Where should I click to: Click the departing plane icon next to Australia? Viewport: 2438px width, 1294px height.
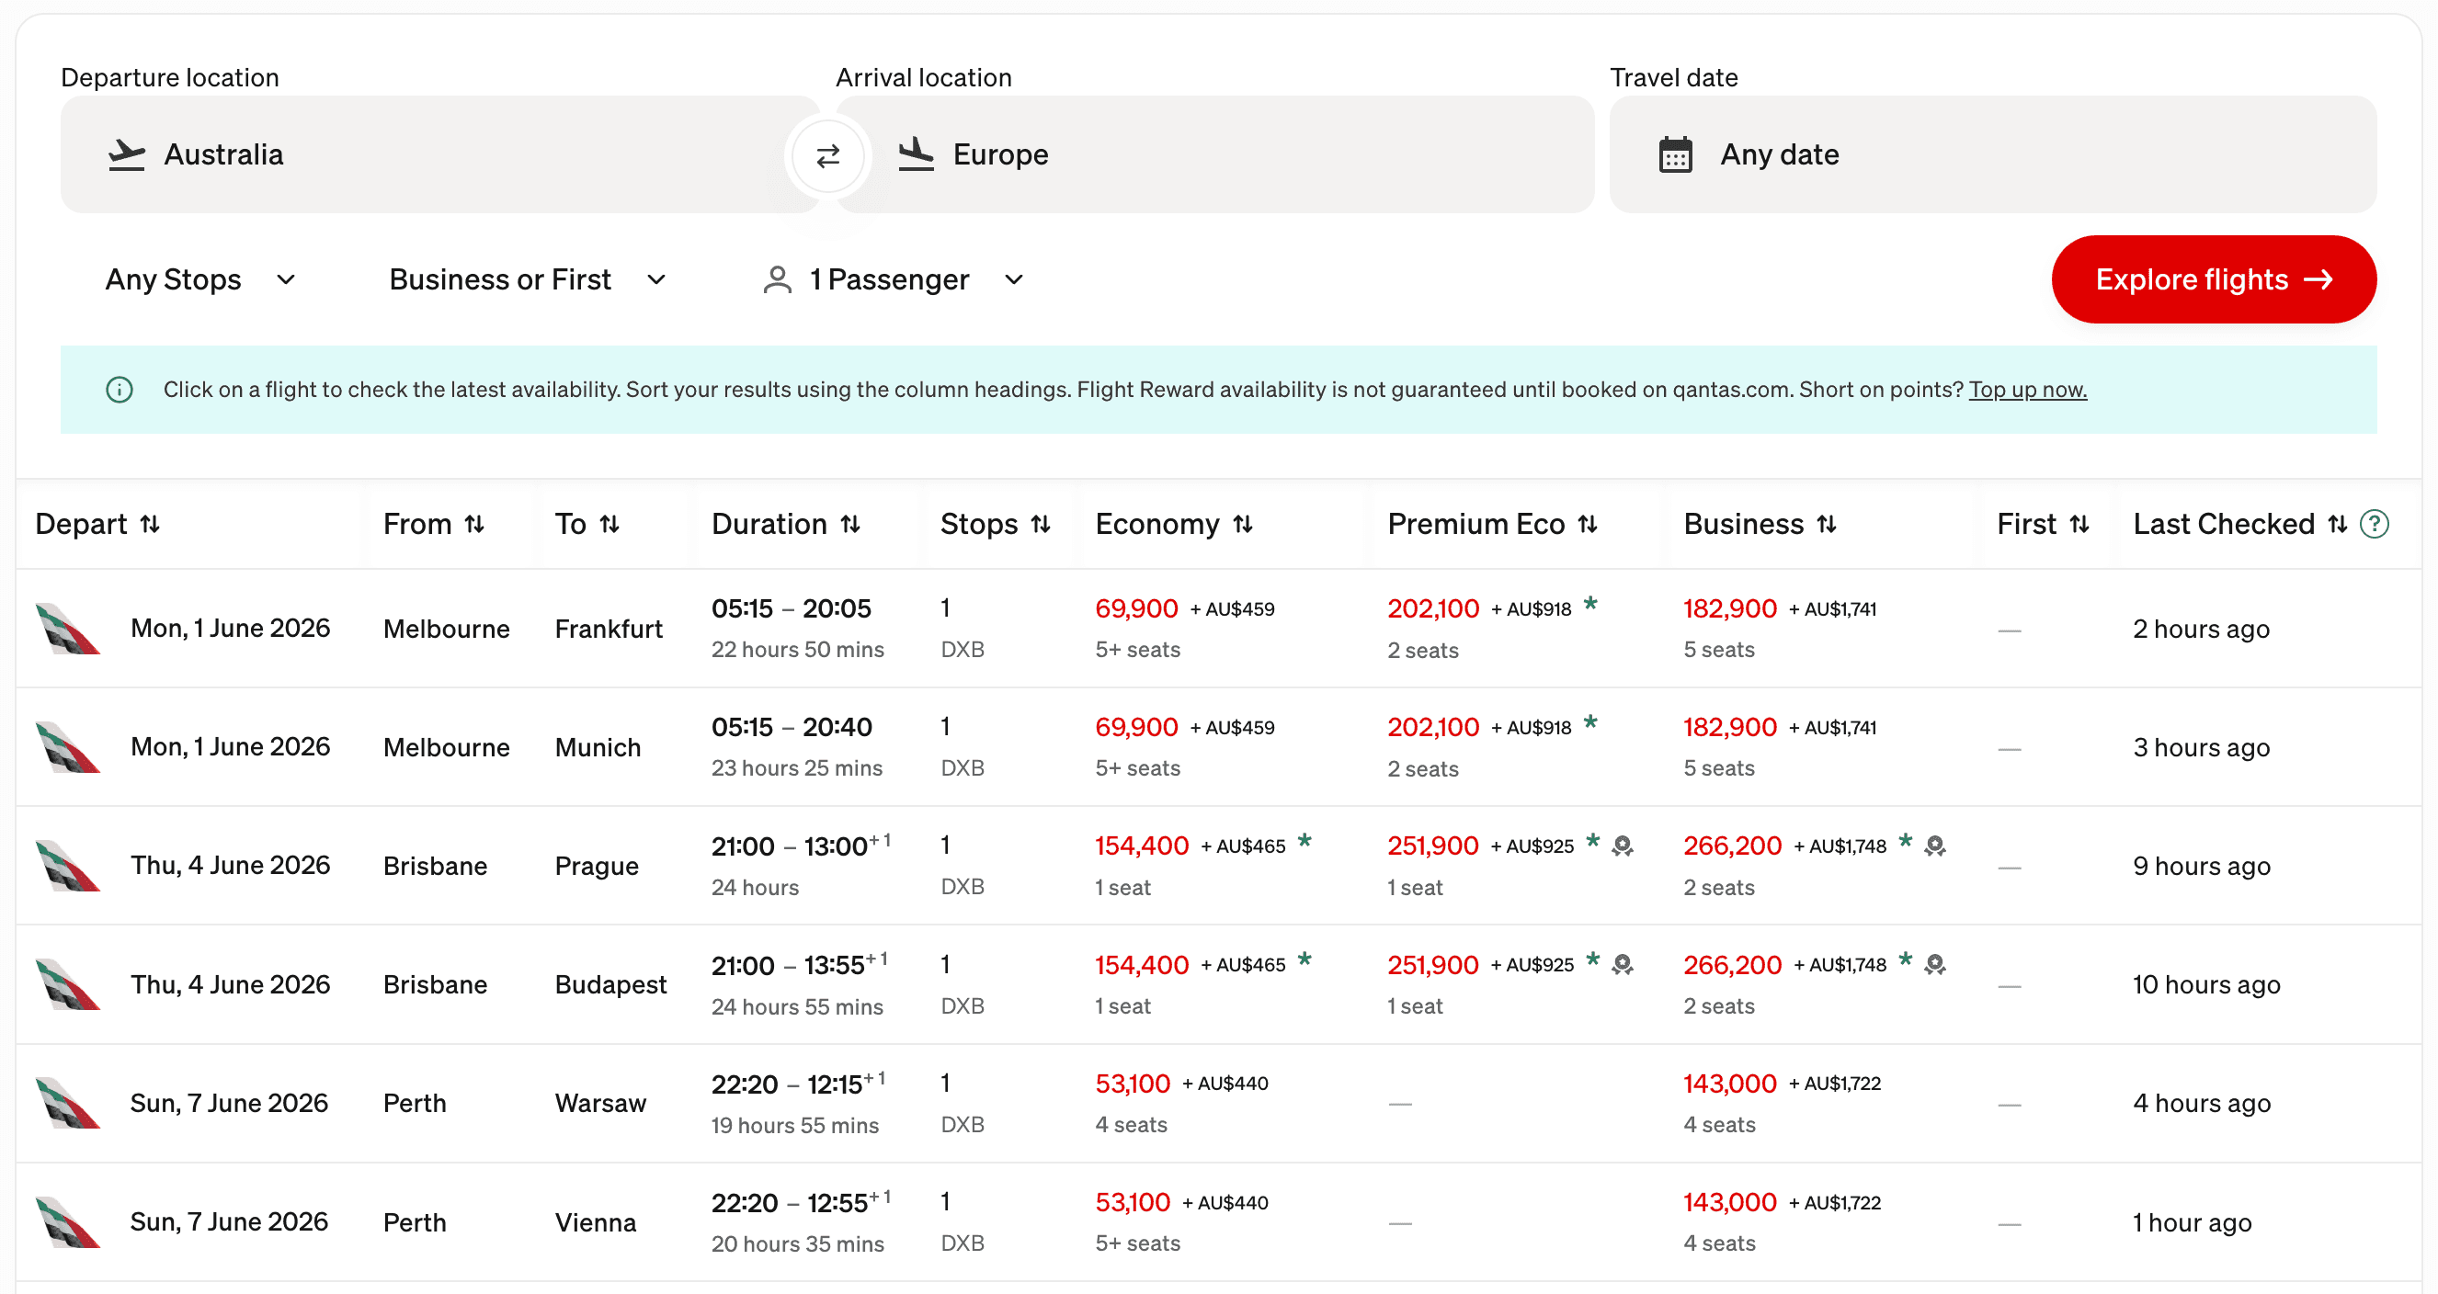click(x=126, y=154)
